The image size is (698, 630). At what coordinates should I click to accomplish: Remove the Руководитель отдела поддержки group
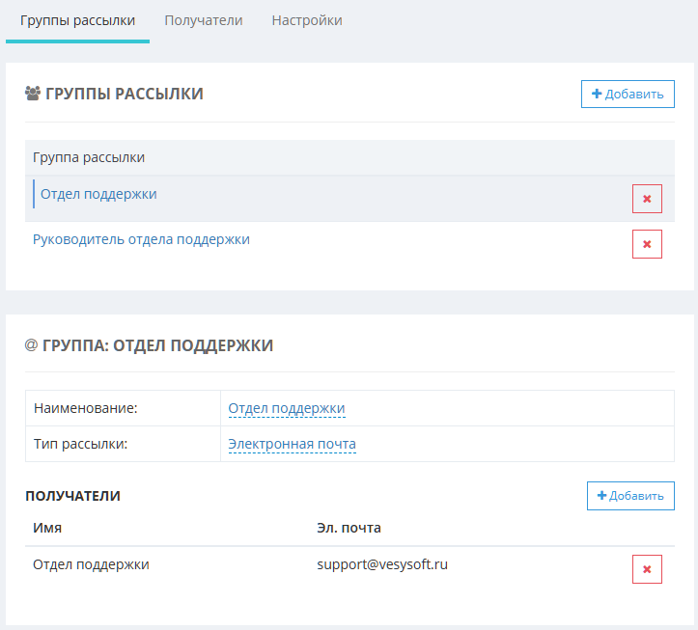647,244
